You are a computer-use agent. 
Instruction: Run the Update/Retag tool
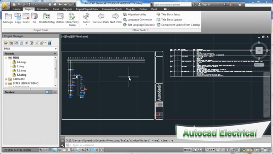46,18
